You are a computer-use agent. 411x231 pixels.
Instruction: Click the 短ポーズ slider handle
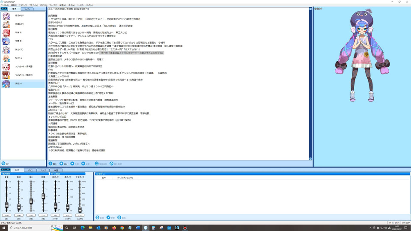(x=55, y=206)
